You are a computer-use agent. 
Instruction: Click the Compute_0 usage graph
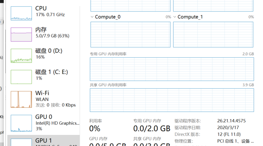point(130,35)
